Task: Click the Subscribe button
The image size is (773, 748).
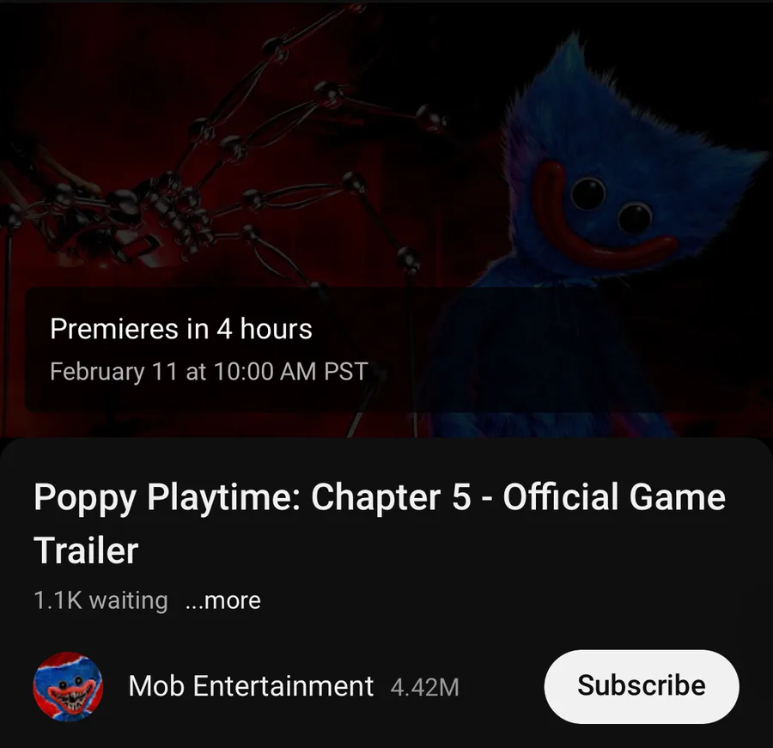Action: (642, 686)
